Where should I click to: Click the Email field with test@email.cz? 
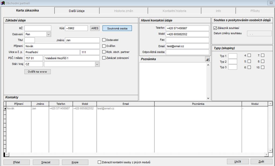(187, 46)
